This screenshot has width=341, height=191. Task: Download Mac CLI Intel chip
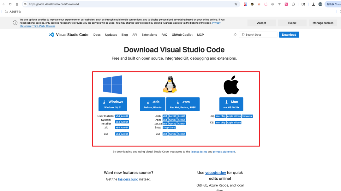(220, 123)
